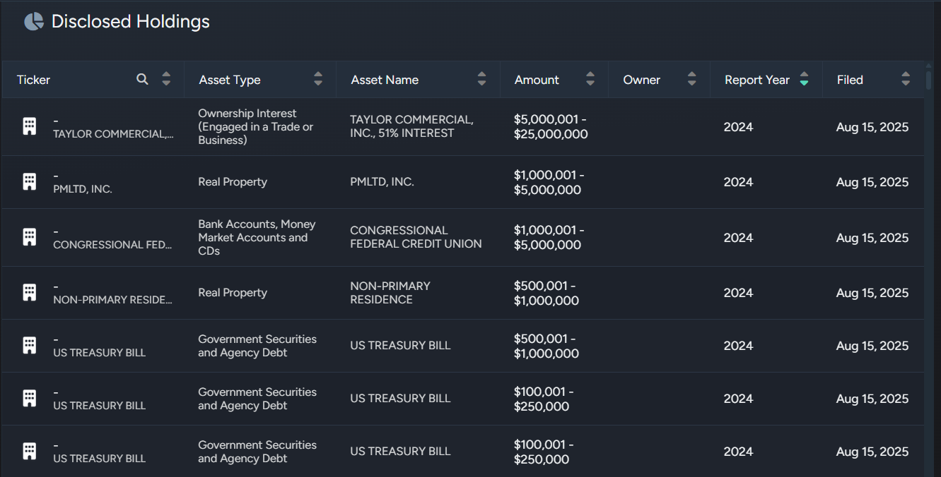Click building icon for PMLTD, INC. row
This screenshot has width=941, height=477.
pos(29,182)
